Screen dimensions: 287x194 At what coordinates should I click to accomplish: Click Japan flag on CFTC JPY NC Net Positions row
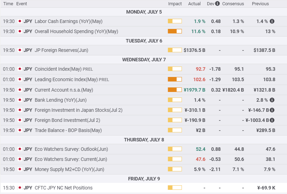pos(20,188)
